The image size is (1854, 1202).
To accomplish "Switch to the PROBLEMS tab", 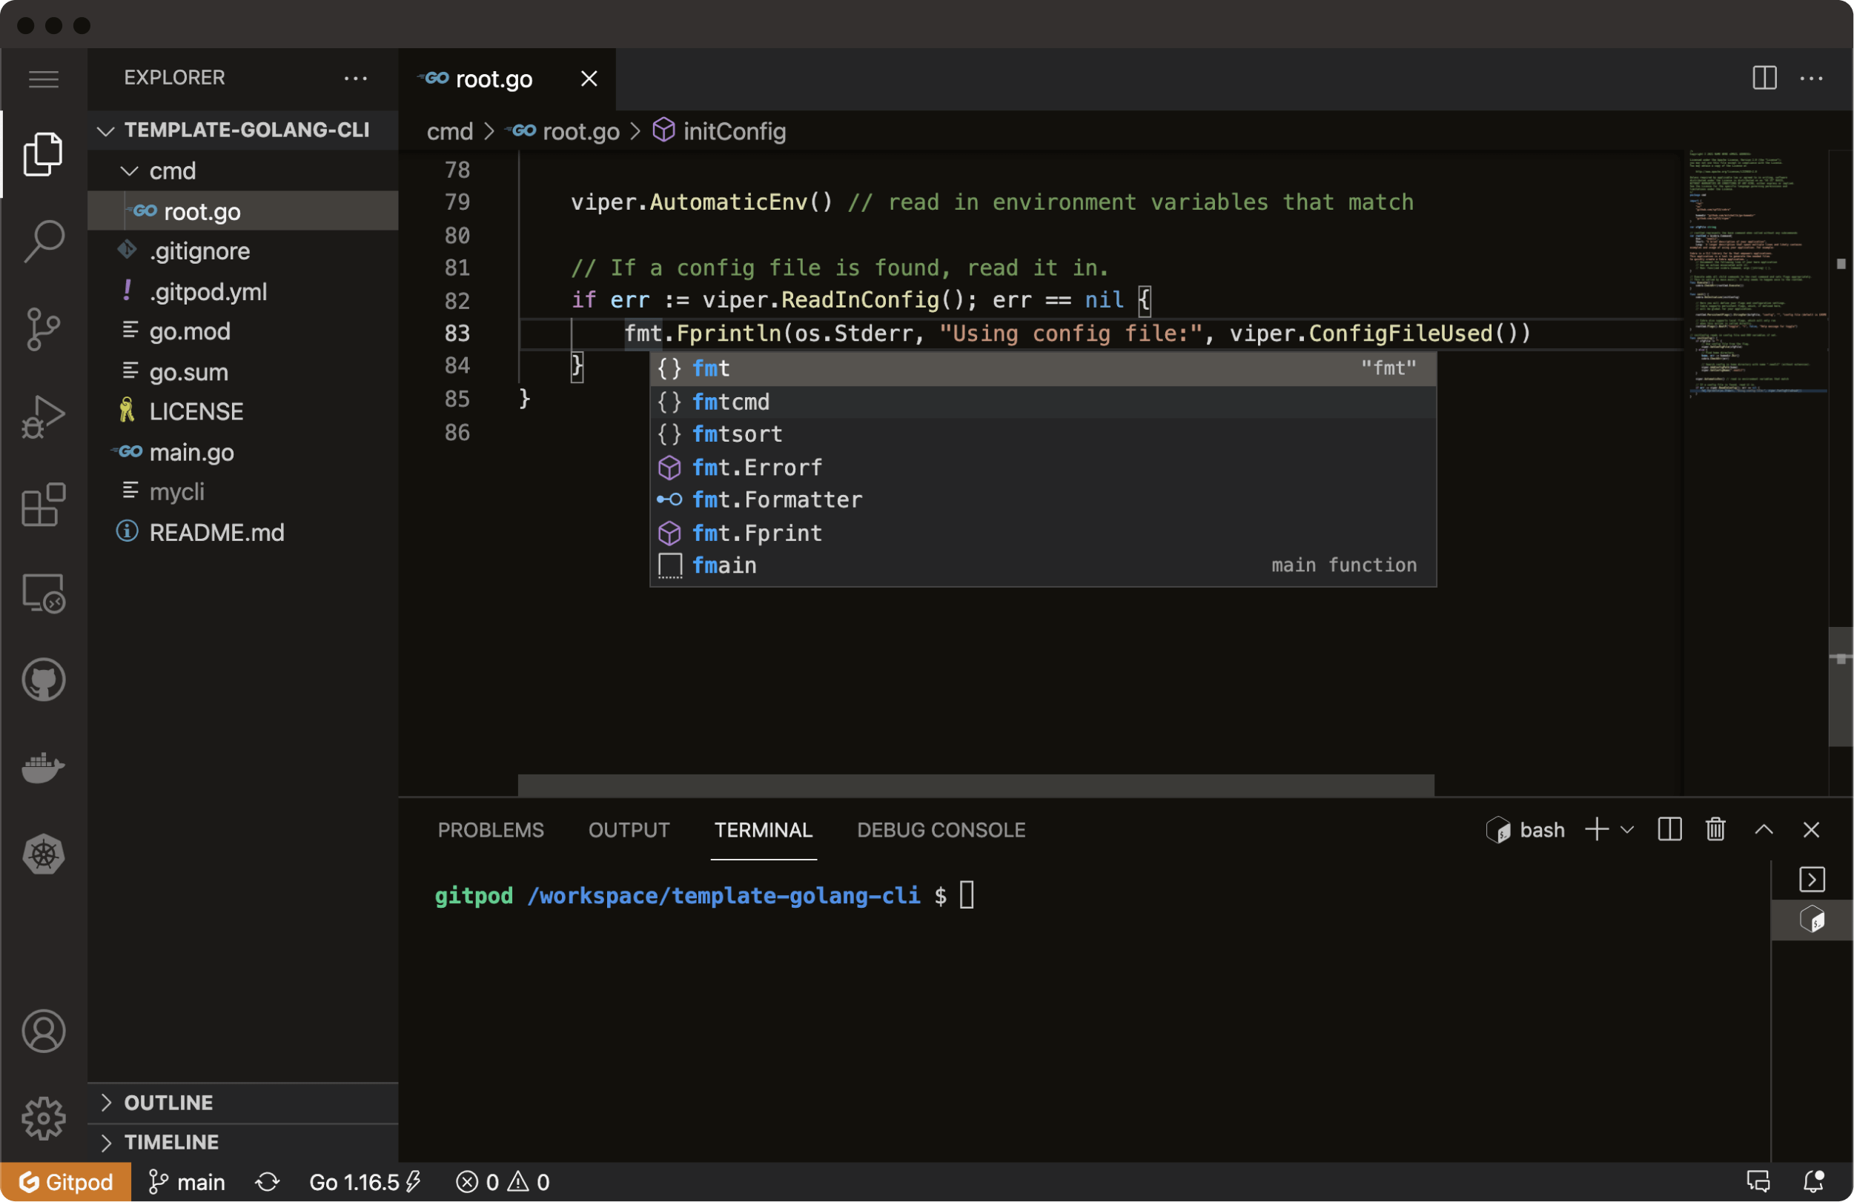I will (x=491, y=830).
